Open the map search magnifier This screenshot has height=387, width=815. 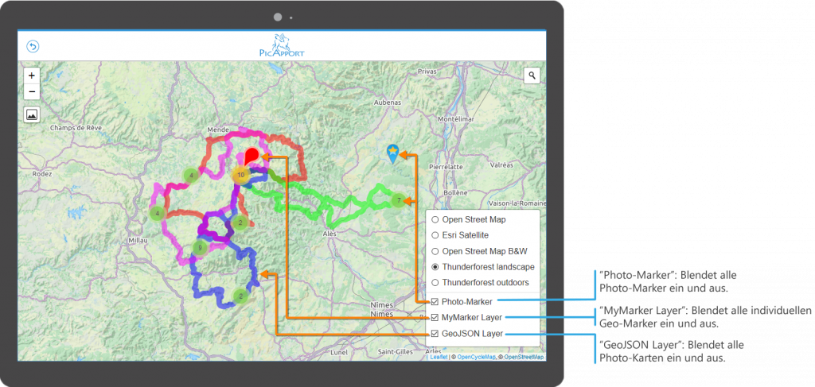(x=532, y=75)
